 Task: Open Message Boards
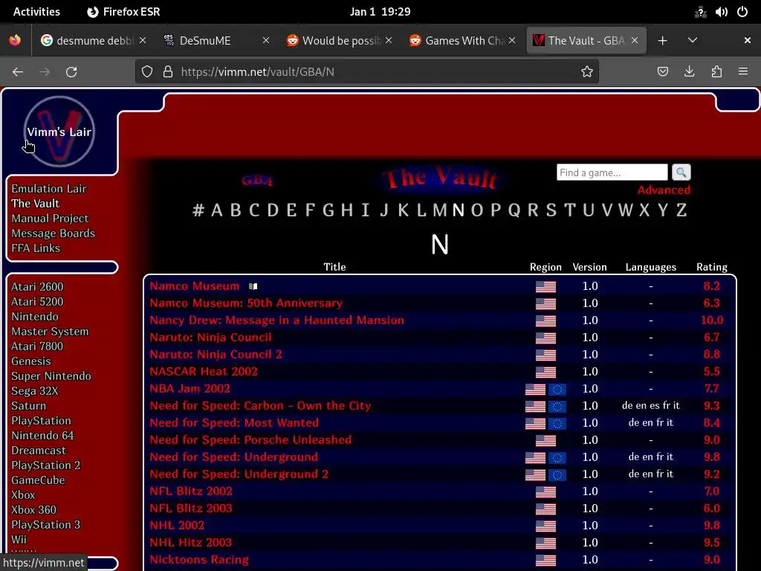tap(53, 233)
